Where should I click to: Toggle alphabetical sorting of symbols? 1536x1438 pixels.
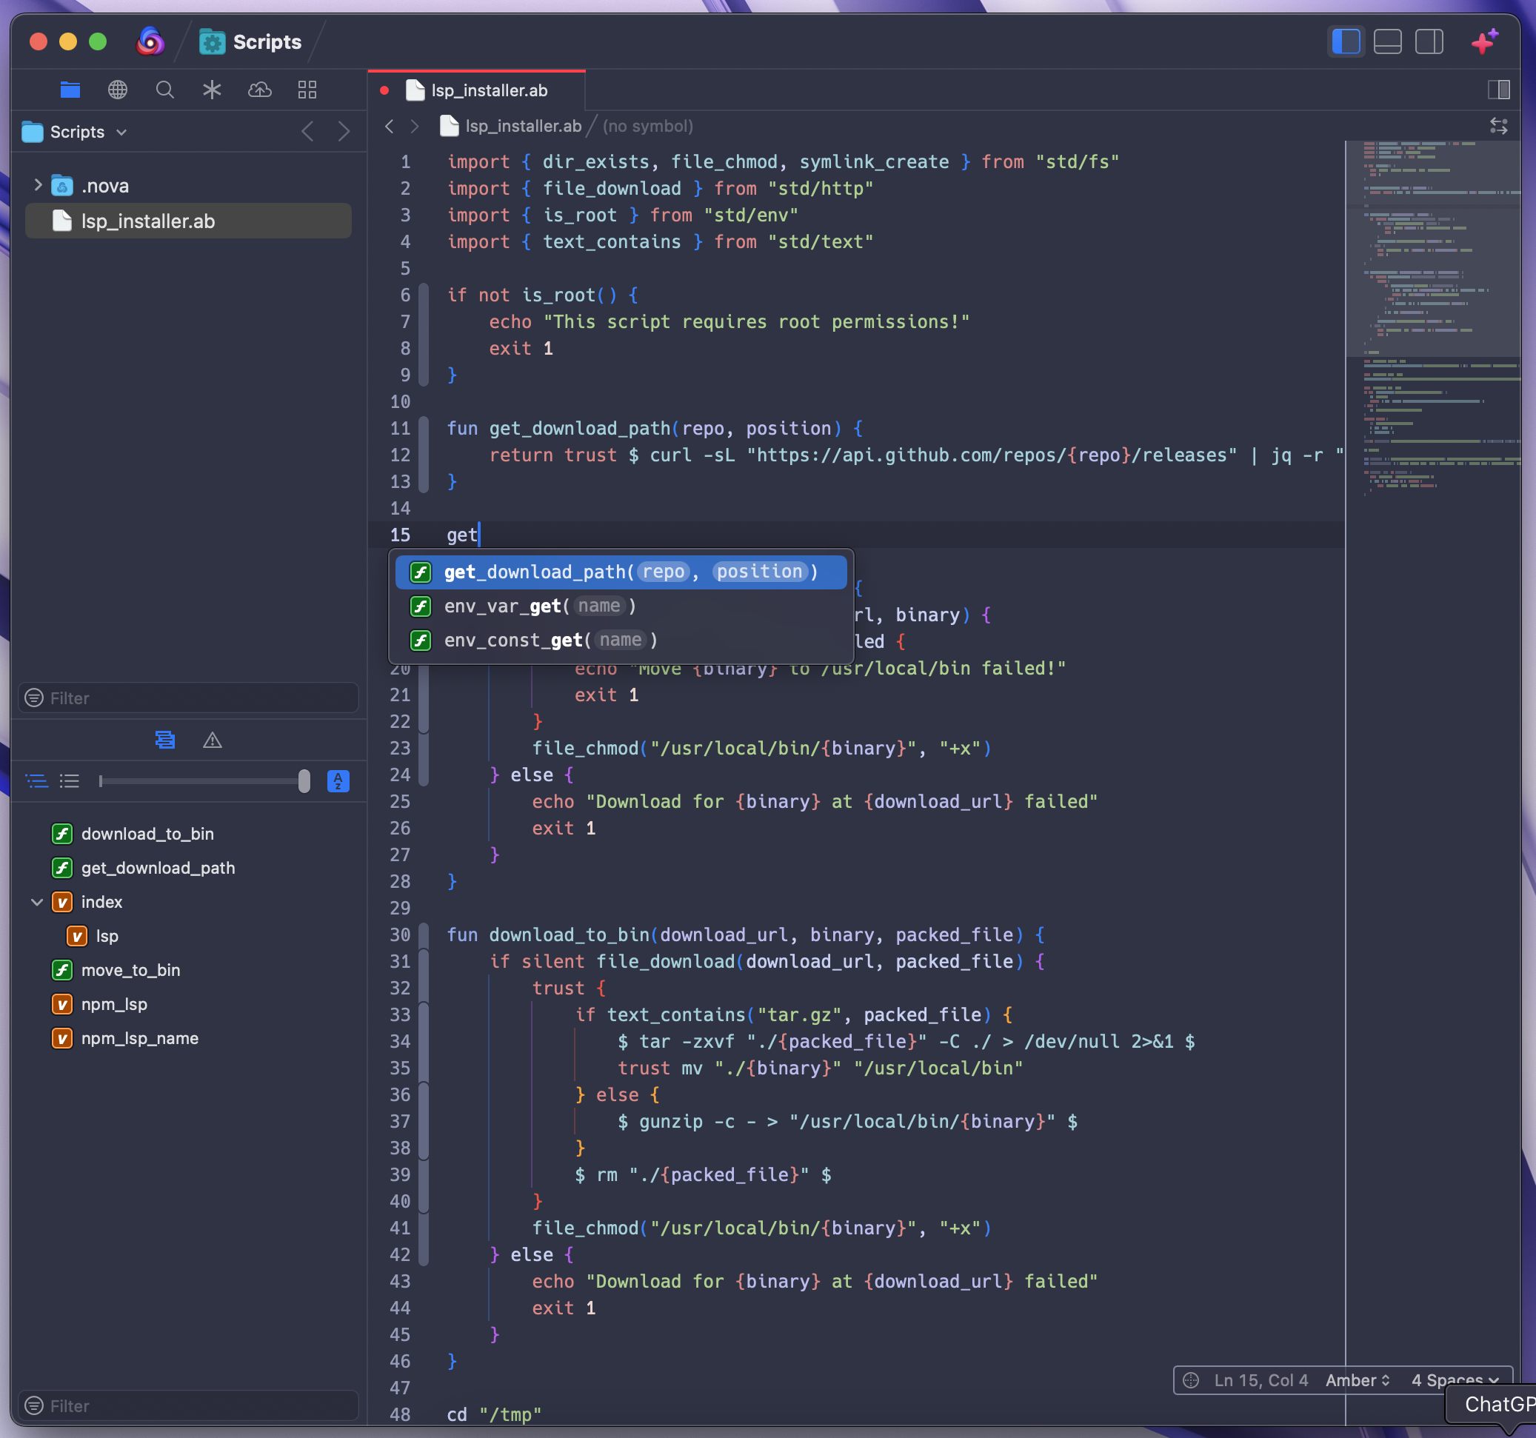click(x=338, y=781)
